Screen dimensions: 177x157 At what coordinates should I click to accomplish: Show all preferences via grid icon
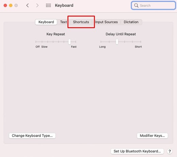pos(48,5)
